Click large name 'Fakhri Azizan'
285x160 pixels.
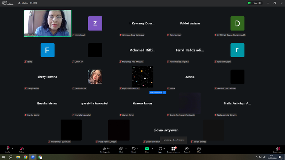coord(190,24)
